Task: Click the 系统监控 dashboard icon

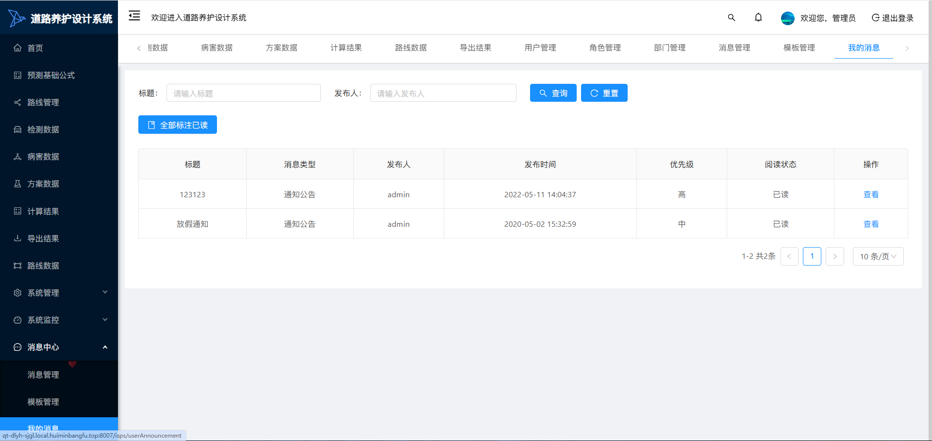Action: click(x=17, y=320)
